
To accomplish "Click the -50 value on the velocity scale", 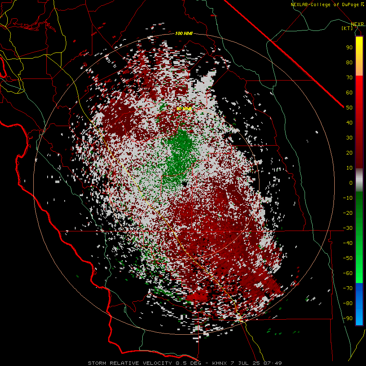I will point(348,258).
